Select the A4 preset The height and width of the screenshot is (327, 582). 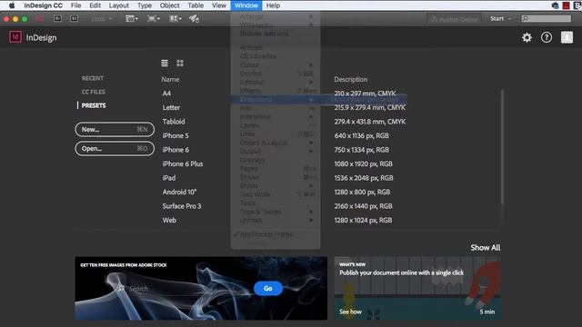coord(166,94)
